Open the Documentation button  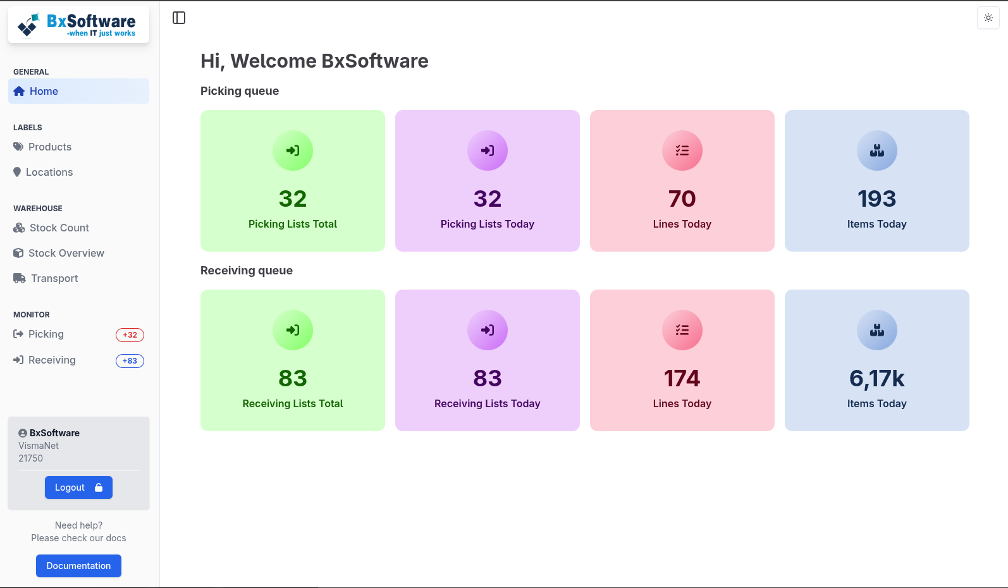click(x=78, y=566)
